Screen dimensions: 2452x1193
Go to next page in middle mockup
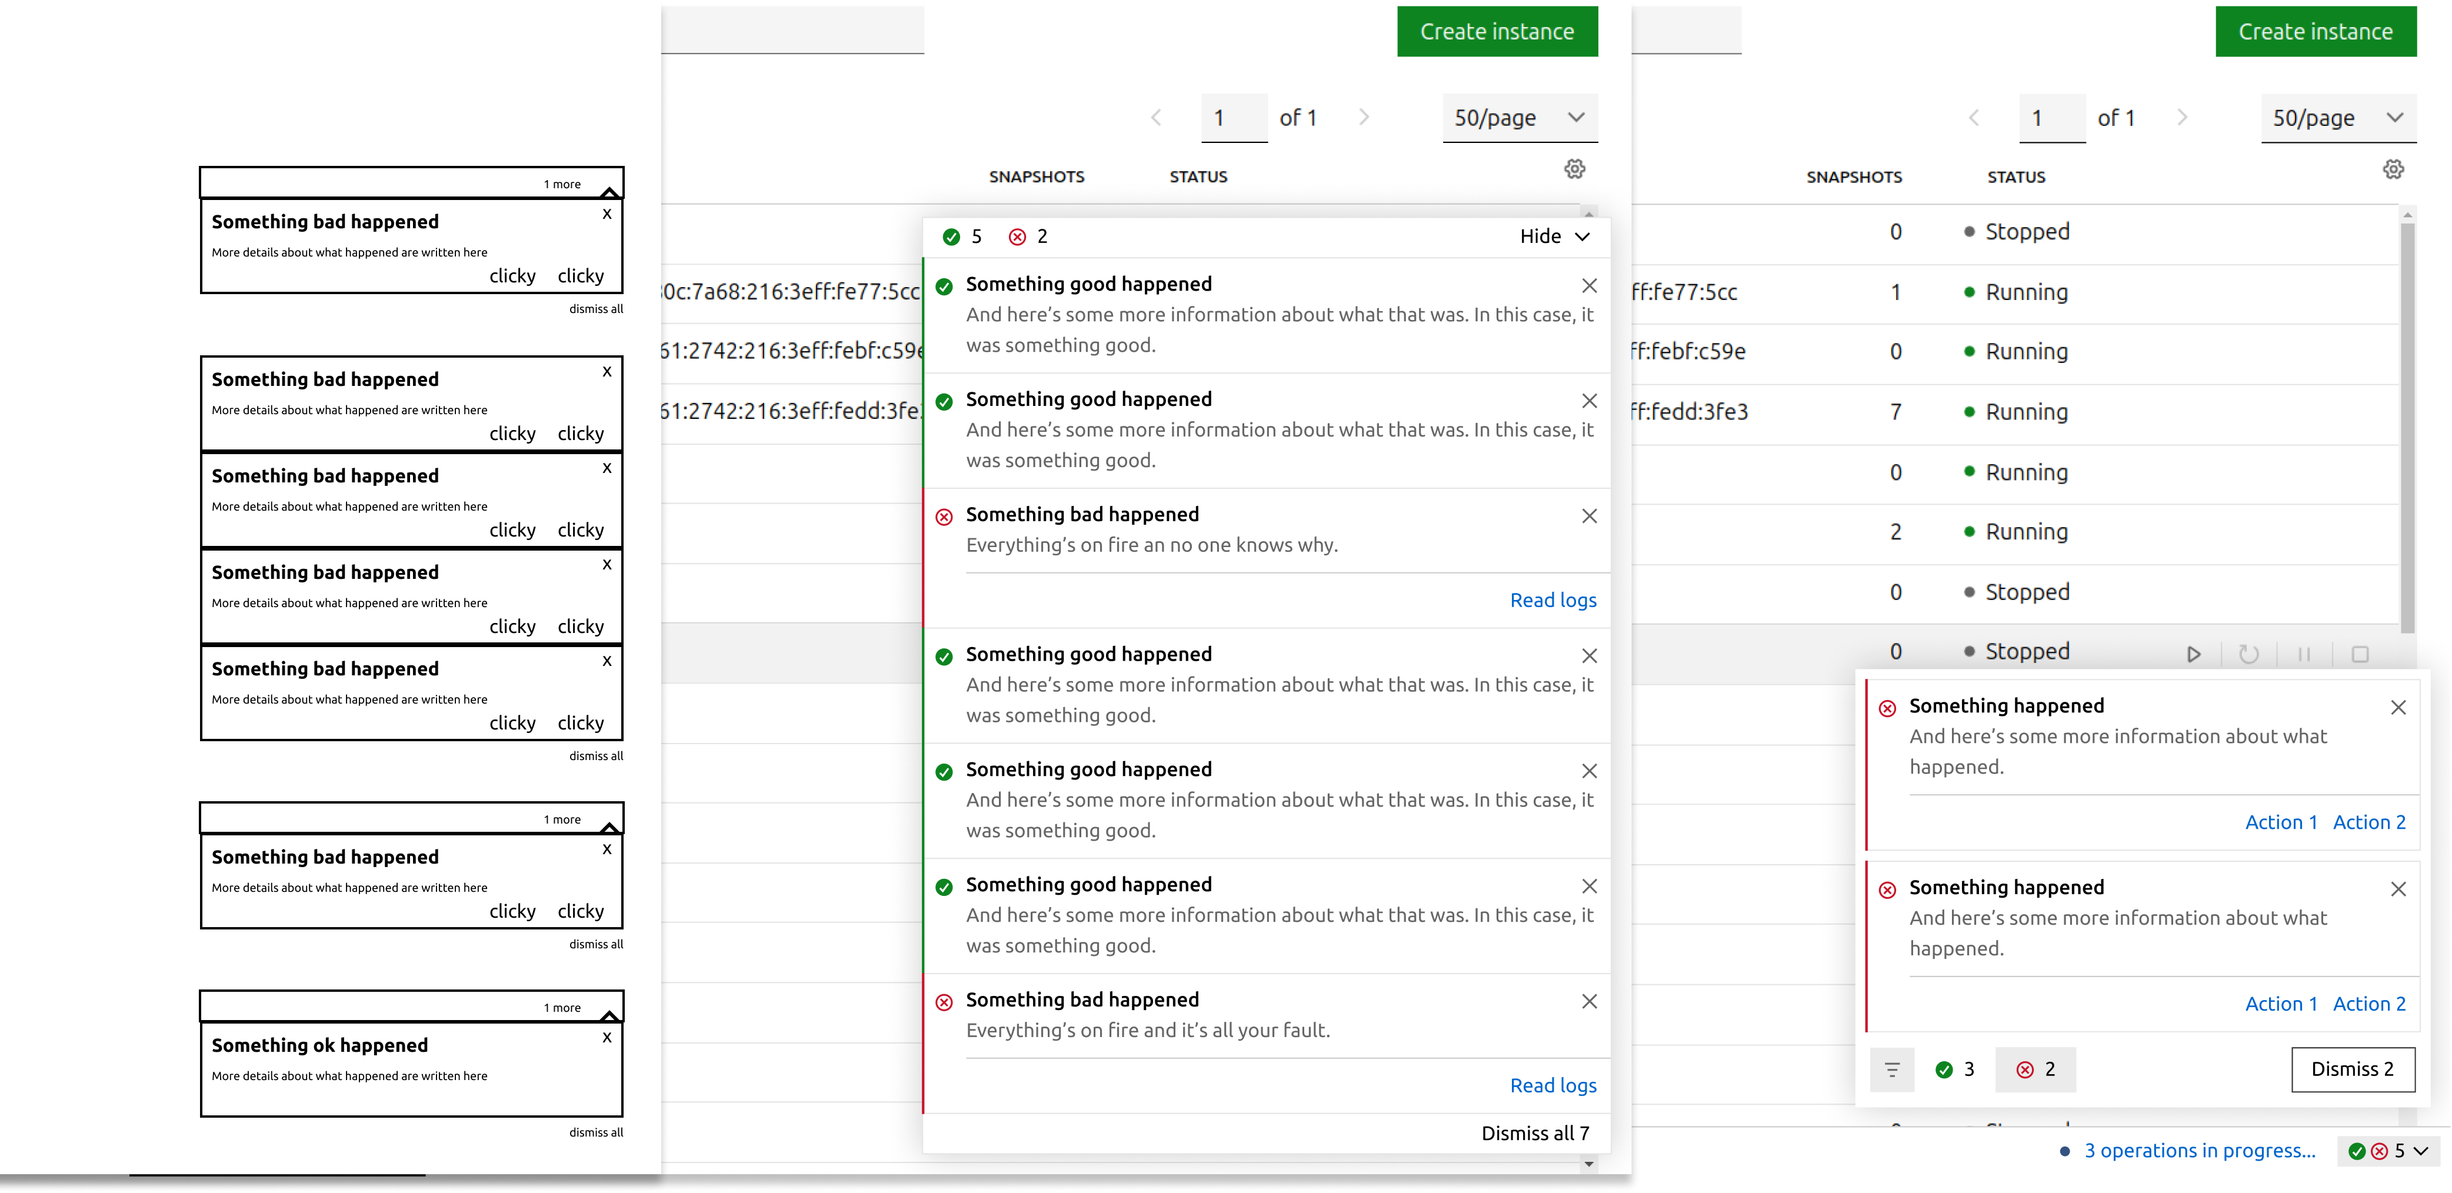[x=1364, y=118]
